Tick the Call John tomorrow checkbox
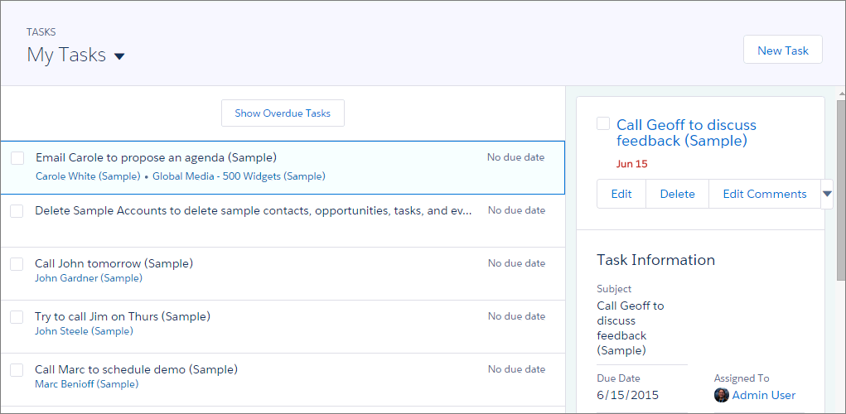The width and height of the screenshot is (846, 414). tap(17, 263)
